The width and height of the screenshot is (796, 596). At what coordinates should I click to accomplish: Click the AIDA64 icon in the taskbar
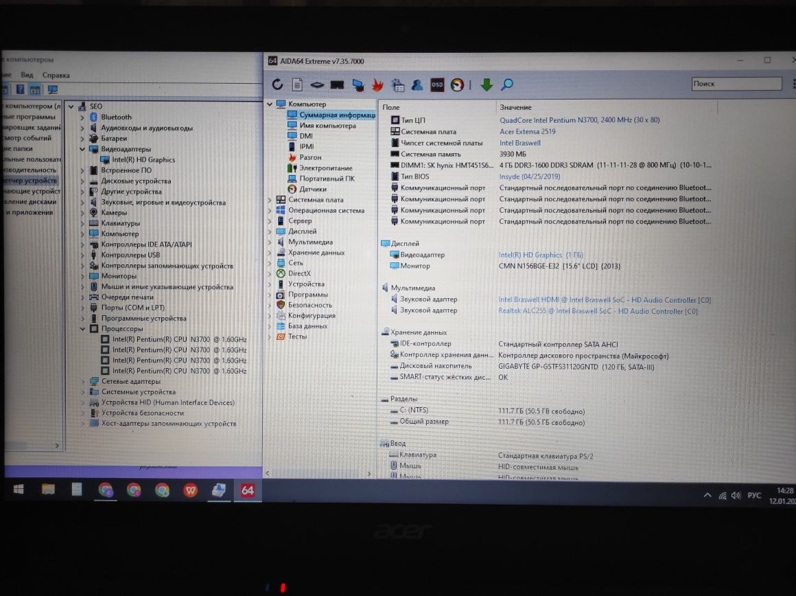click(247, 490)
